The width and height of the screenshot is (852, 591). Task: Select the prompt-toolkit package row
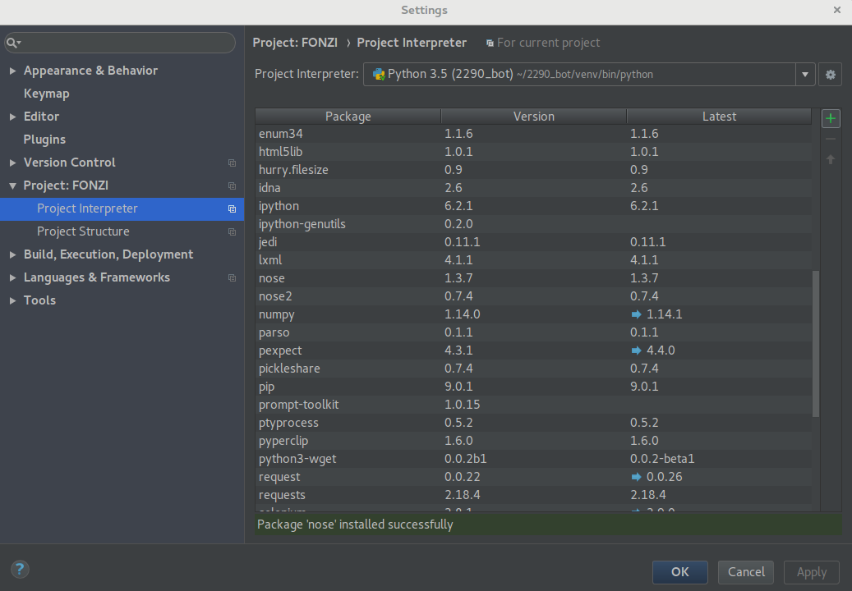tap(533, 405)
